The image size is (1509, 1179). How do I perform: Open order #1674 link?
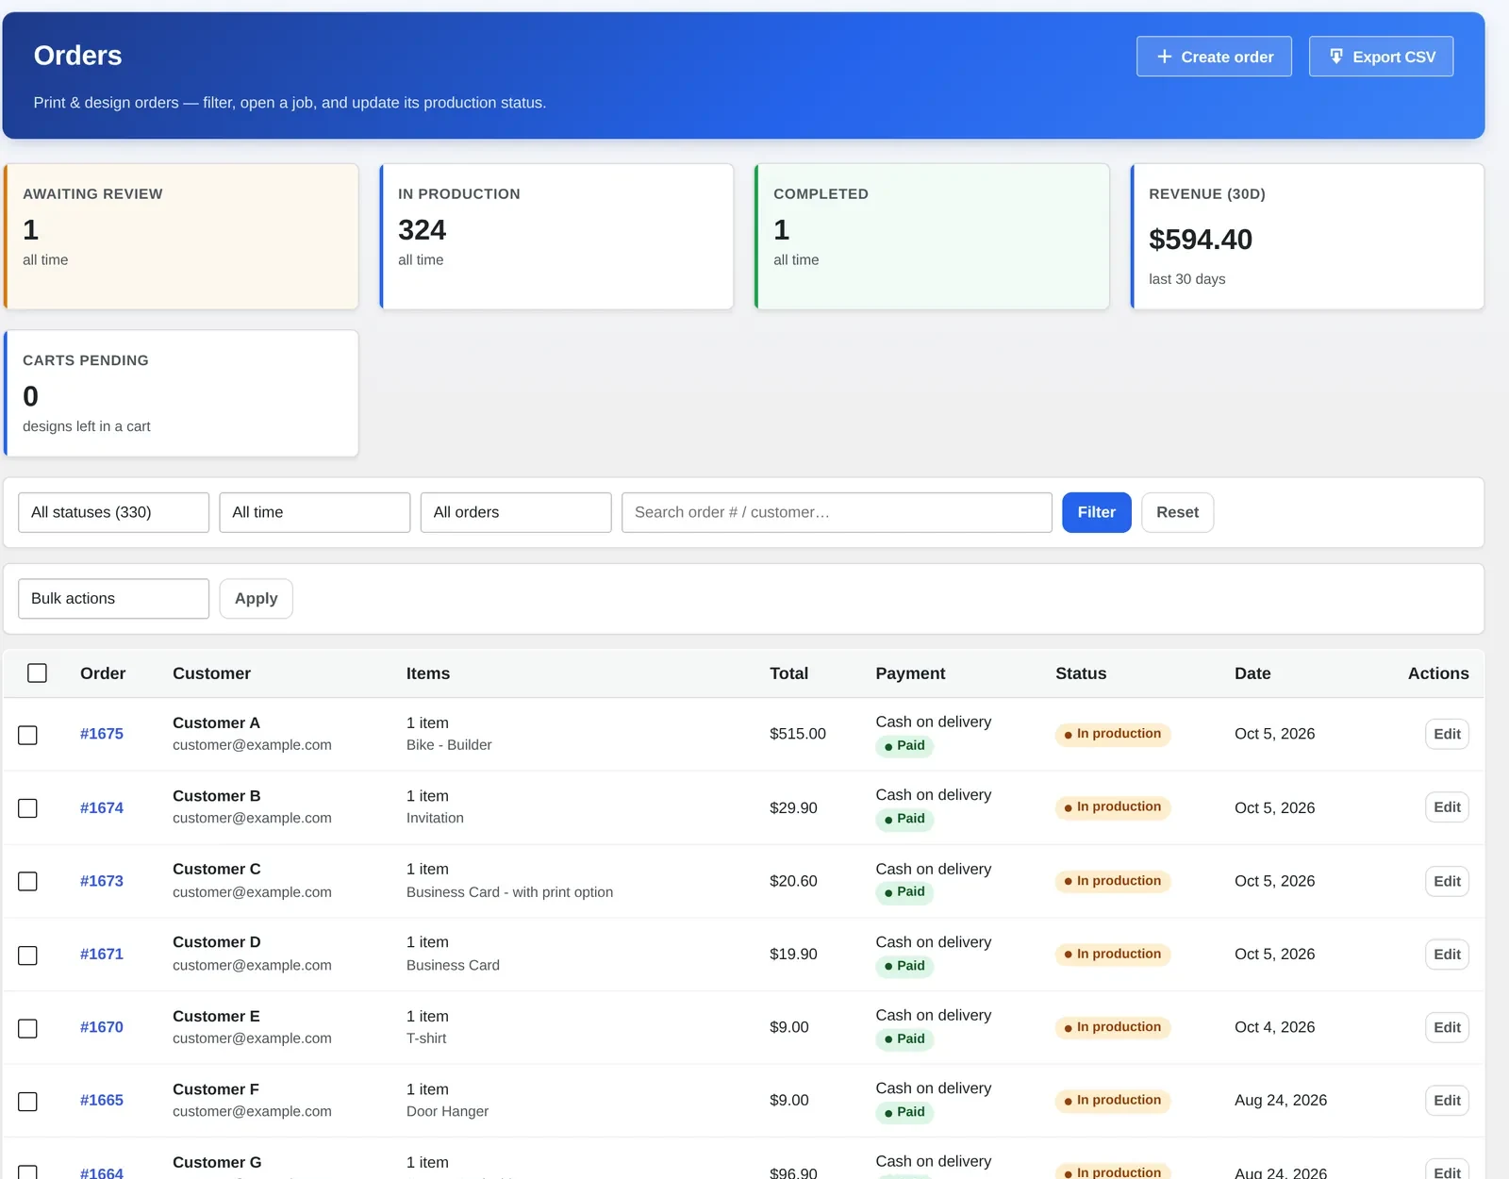(x=102, y=807)
